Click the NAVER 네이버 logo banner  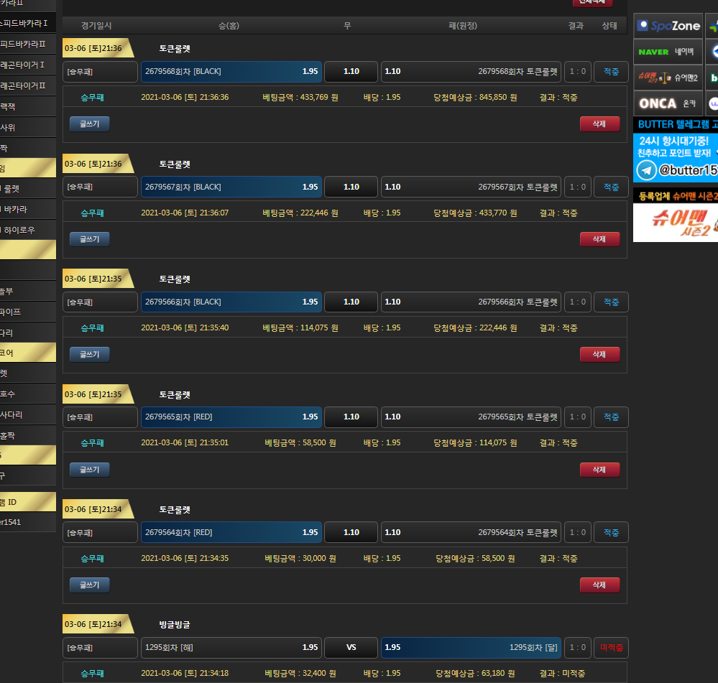pyautogui.click(x=668, y=52)
